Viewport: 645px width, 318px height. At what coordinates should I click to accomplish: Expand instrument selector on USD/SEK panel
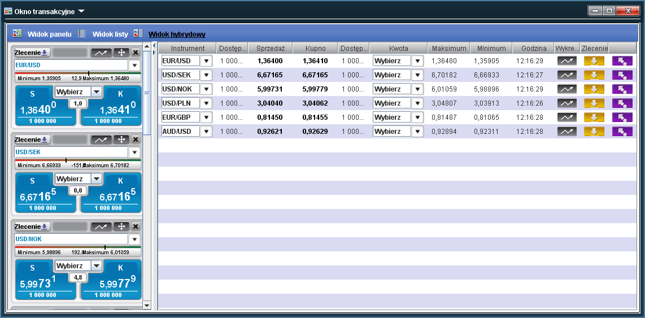[x=134, y=153]
